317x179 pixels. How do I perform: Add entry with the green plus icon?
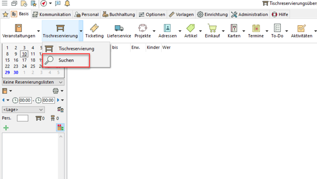[x=6, y=127]
